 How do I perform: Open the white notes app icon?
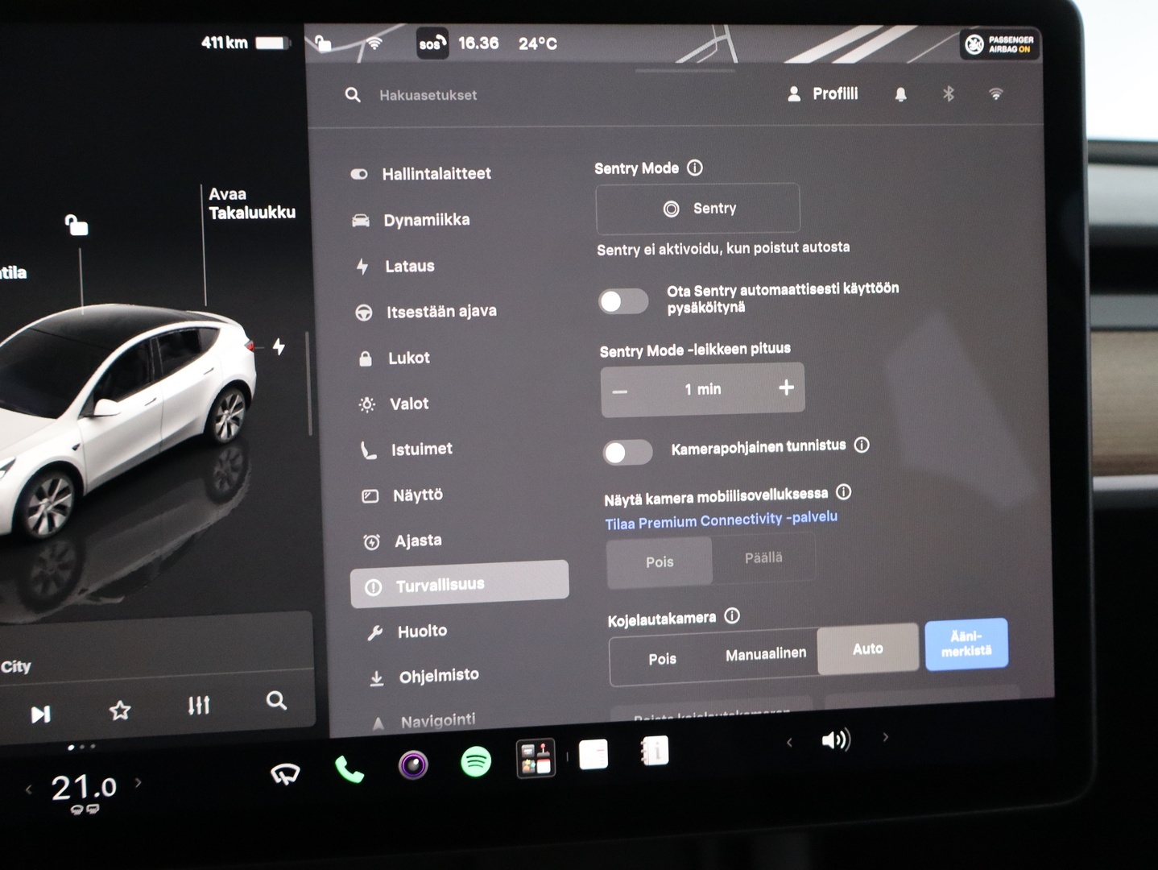(x=593, y=755)
